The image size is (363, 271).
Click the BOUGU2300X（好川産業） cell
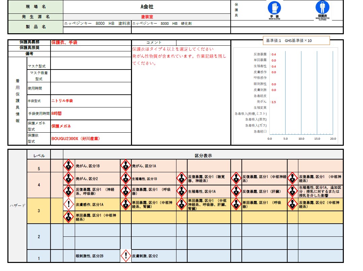pyautogui.click(x=91, y=138)
